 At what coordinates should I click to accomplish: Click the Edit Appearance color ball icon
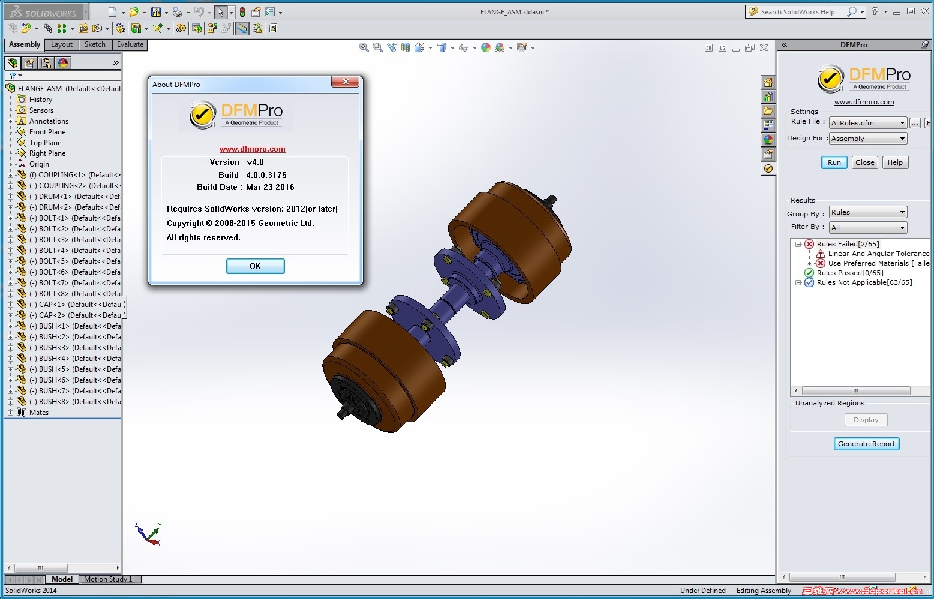click(x=486, y=47)
